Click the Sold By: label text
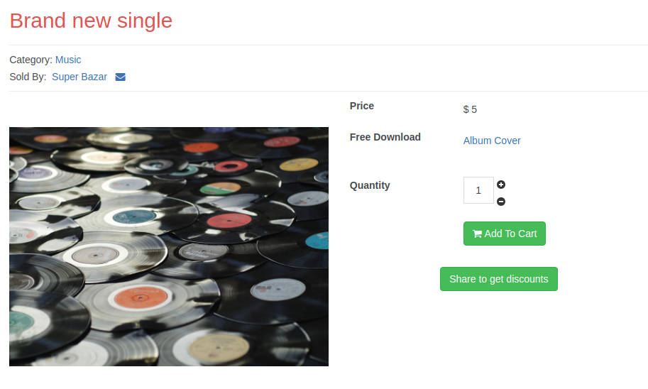Viewport: 648px width, 389px height. click(28, 77)
